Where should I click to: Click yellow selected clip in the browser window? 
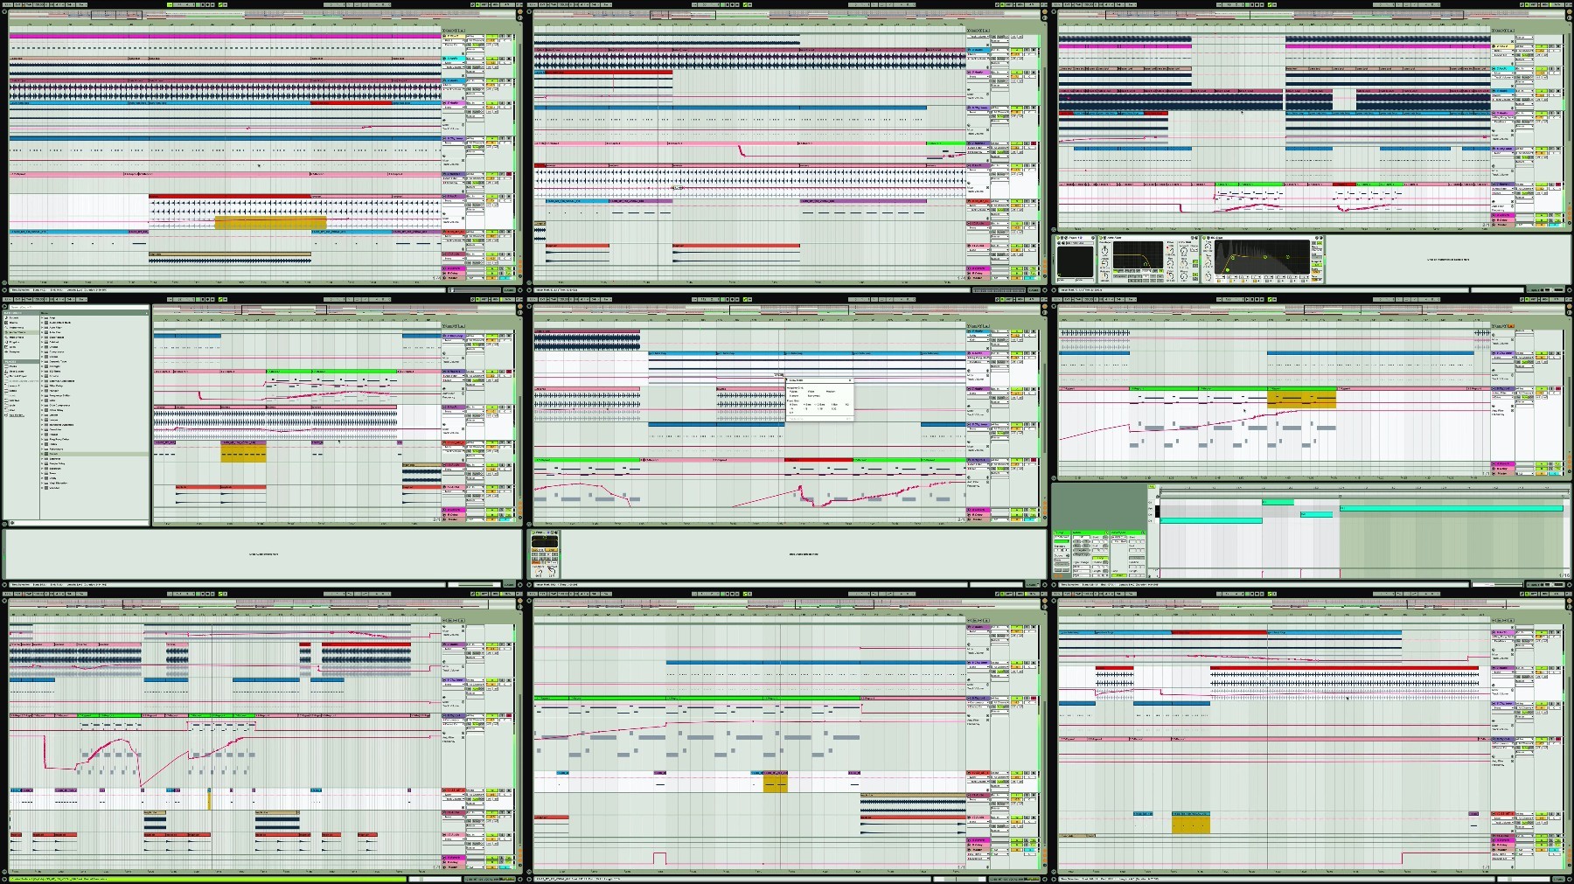coord(243,454)
